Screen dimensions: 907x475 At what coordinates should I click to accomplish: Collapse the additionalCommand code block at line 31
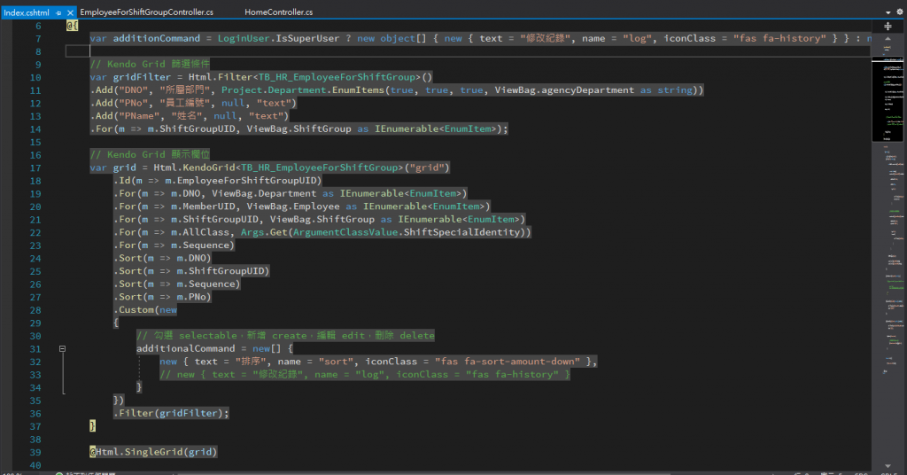62,349
